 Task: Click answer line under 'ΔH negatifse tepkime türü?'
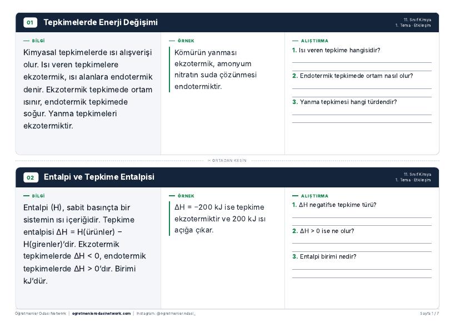[x=362, y=217]
